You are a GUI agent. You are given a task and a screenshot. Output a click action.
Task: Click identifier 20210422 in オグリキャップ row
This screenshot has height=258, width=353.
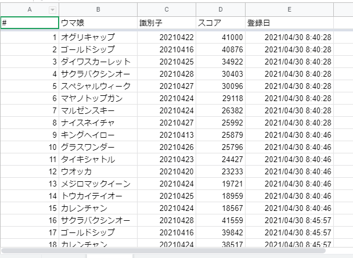(167, 37)
